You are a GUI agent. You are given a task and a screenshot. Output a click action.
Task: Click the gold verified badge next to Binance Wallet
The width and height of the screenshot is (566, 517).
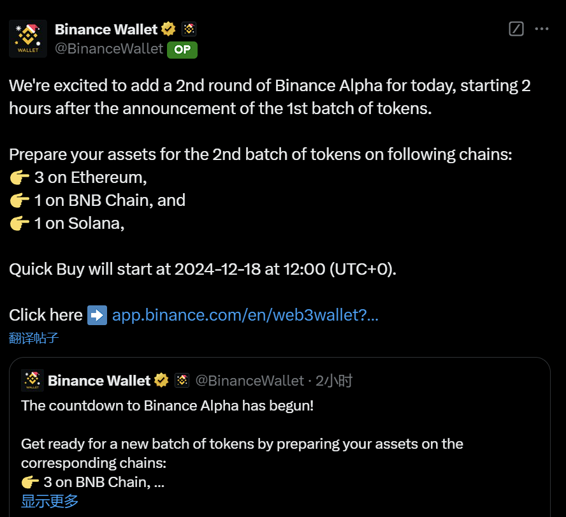(x=168, y=29)
